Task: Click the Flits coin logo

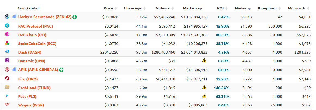Action: tap(7, 96)
